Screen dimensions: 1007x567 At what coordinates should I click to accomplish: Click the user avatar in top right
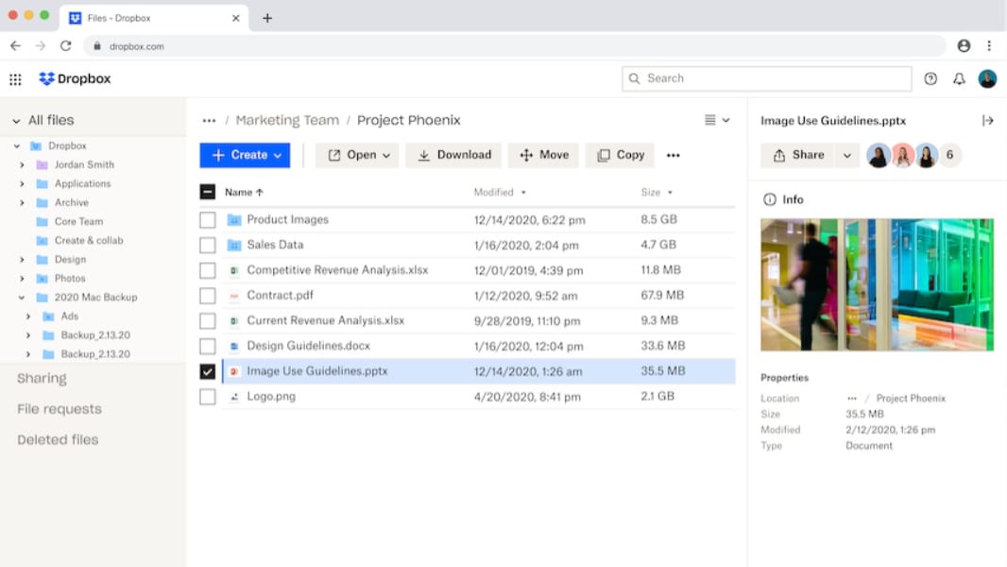(987, 79)
